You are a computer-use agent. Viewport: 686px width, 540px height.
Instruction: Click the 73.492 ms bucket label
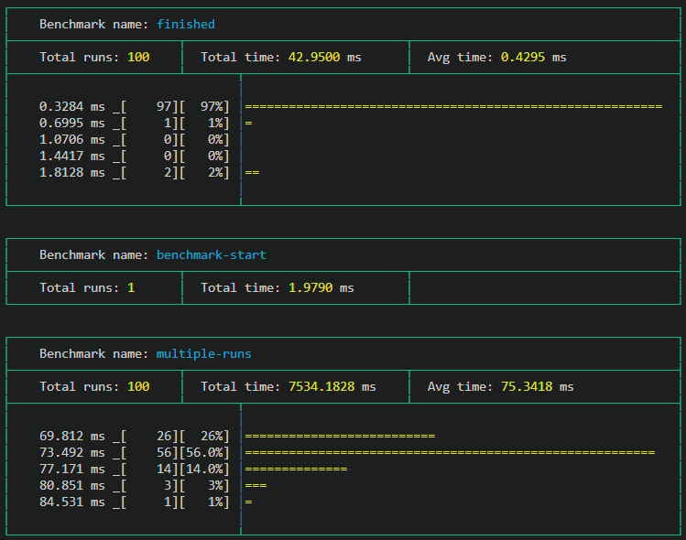pos(72,452)
